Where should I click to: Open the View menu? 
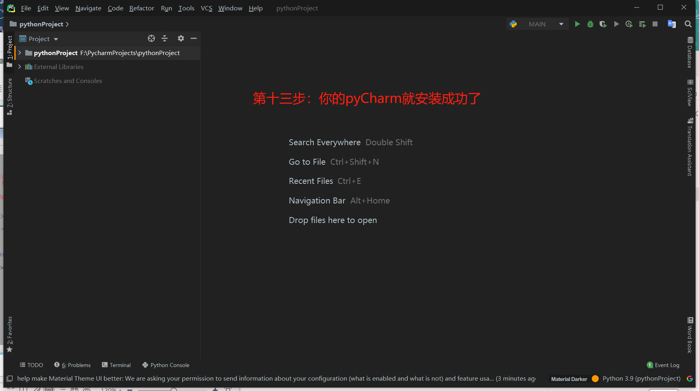pyautogui.click(x=62, y=8)
